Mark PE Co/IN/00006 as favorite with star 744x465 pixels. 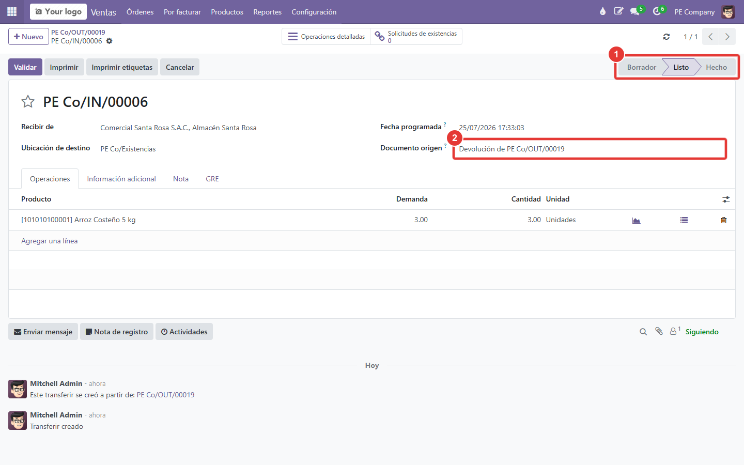click(x=28, y=102)
